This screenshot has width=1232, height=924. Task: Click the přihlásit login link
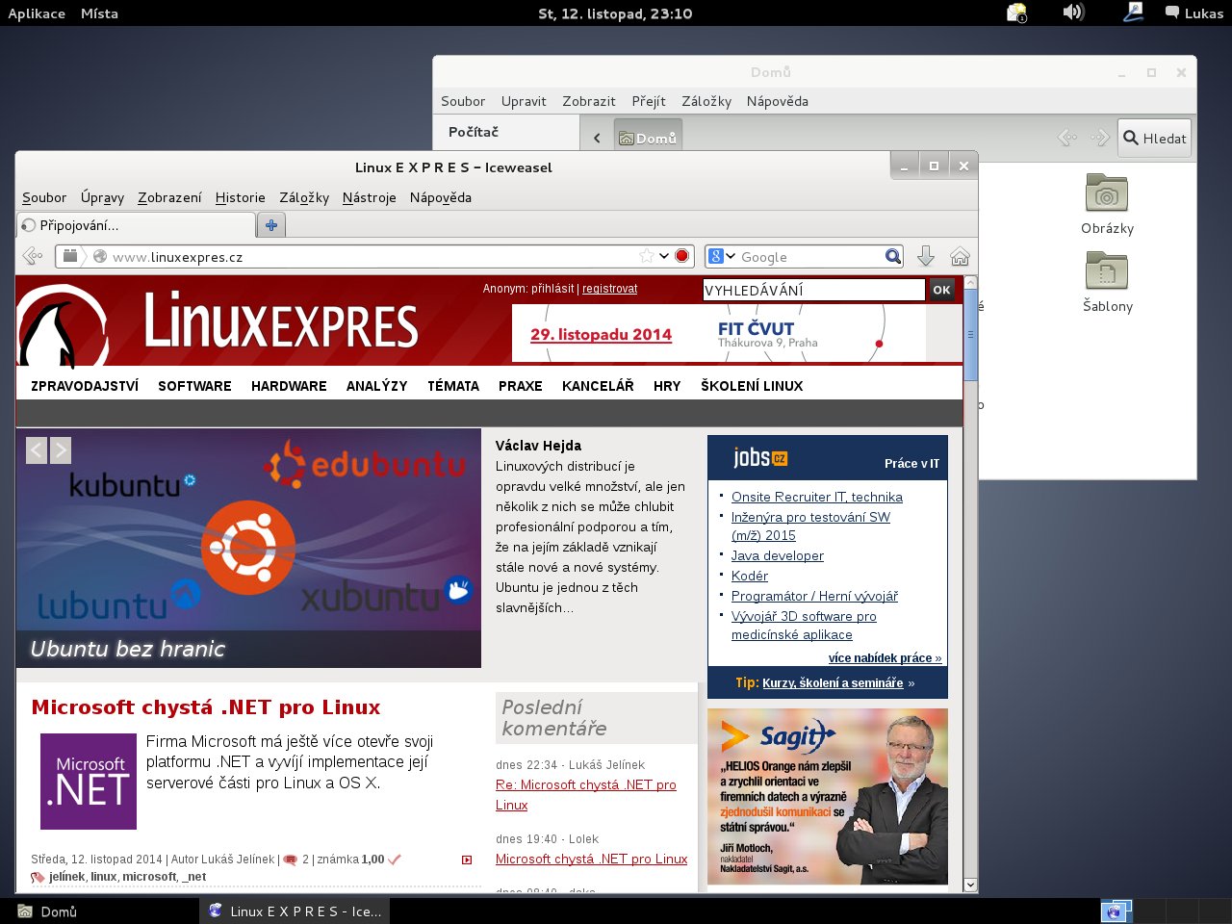coord(552,289)
